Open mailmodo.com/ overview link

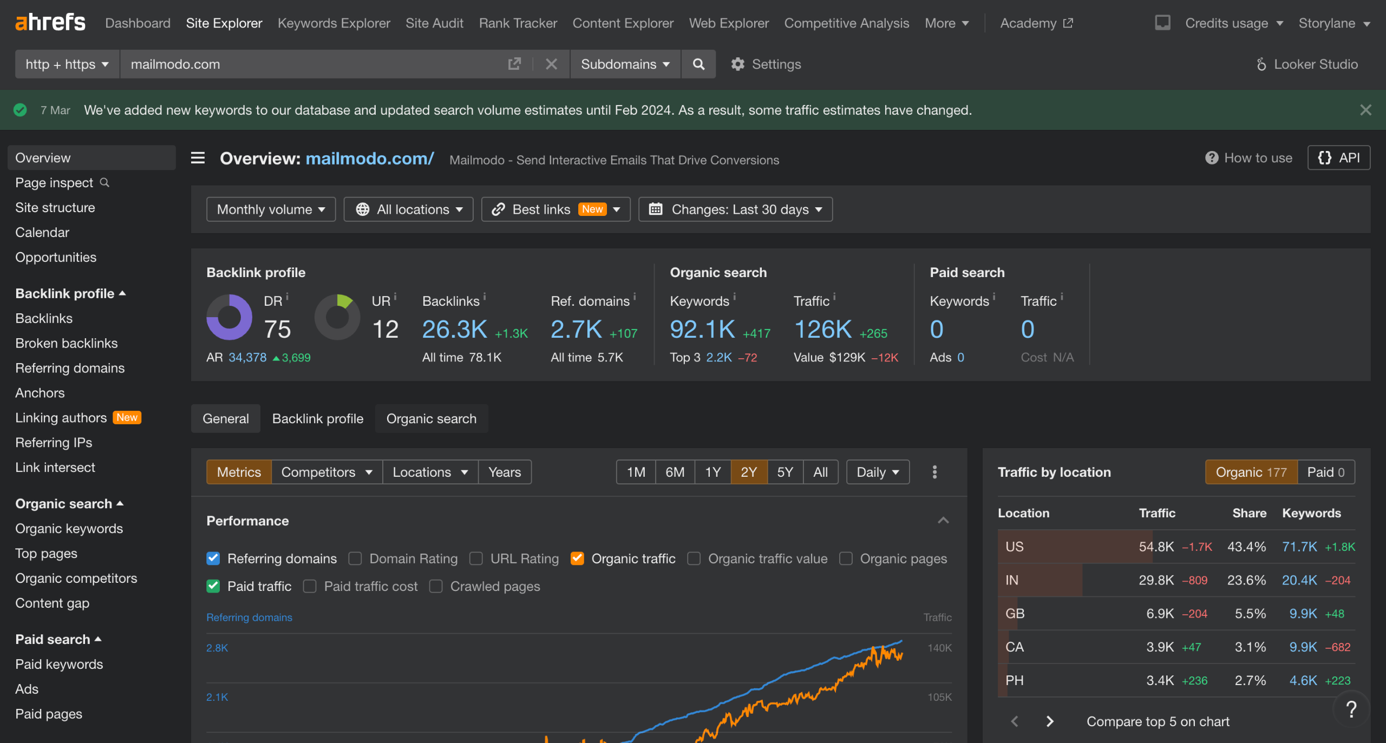pyautogui.click(x=370, y=158)
